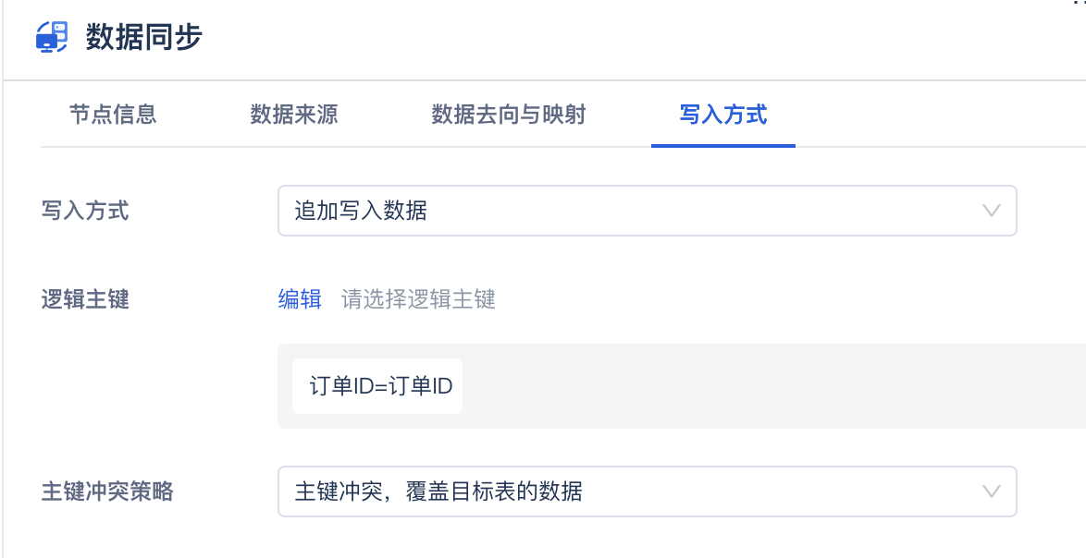The height and width of the screenshot is (558, 1086).
Task: Click the 逻辑主键 field label
Action: click(x=85, y=299)
